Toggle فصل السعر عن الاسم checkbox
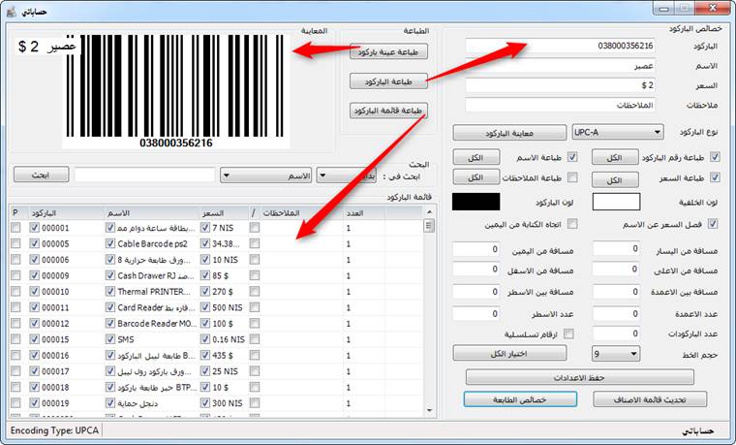This screenshot has width=736, height=445. [713, 224]
